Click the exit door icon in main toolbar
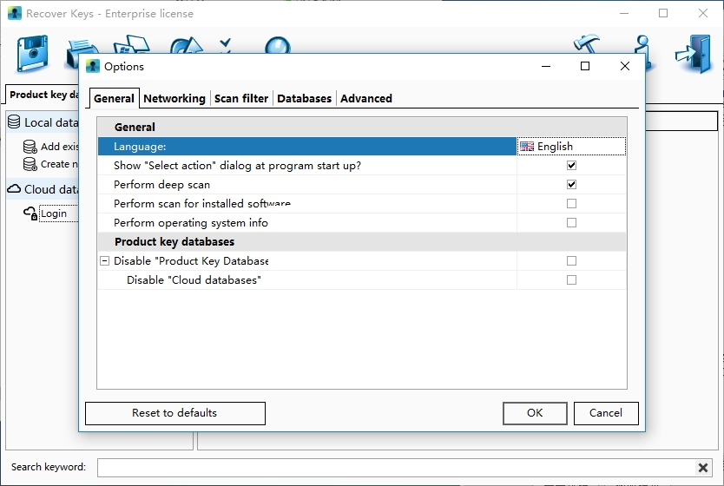 694,54
